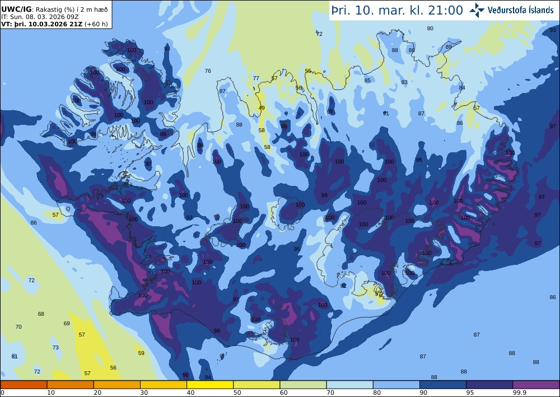This screenshot has width=560, height=397.
Task: Click the '70' humidity value in the southwest sea
Action: tap(18, 326)
